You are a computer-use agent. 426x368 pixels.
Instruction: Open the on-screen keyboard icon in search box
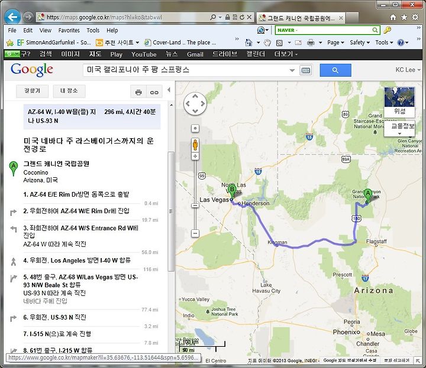pyautogui.click(x=306, y=70)
